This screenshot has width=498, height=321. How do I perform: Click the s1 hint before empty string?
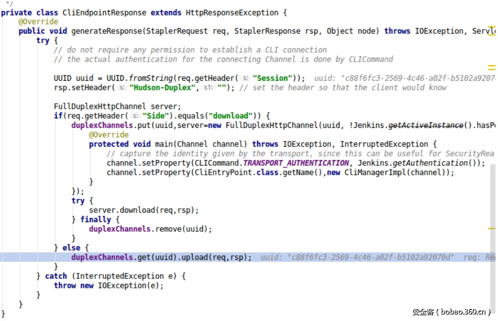tap(208, 88)
